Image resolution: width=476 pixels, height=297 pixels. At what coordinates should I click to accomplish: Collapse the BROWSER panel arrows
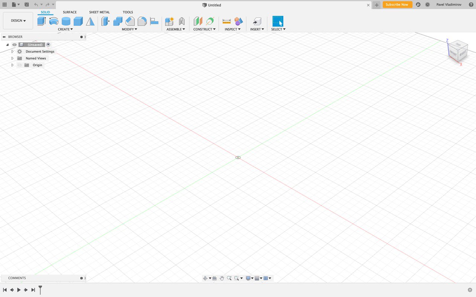(4, 37)
